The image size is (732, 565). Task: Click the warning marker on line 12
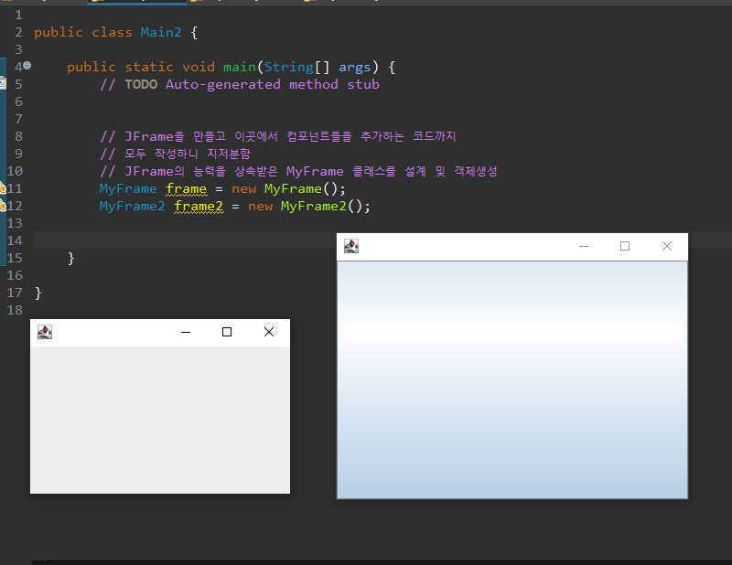click(3, 206)
